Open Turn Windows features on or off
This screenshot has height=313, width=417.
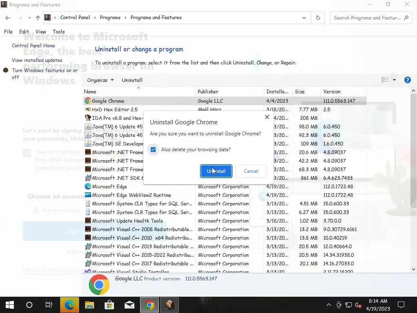pos(45,74)
